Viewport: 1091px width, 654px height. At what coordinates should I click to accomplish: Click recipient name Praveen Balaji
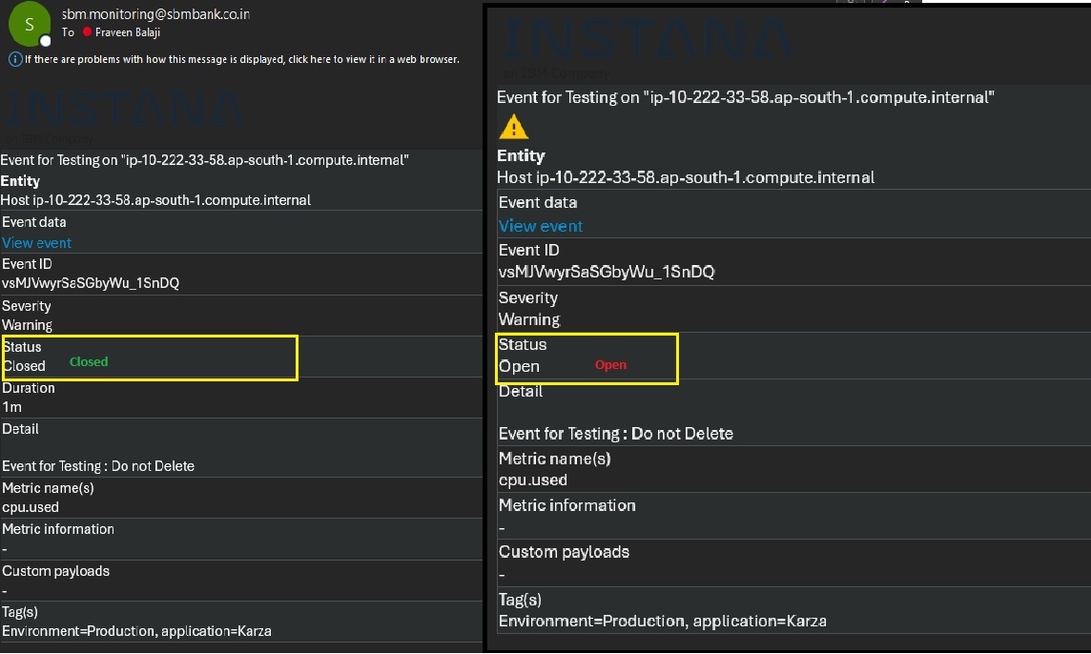[128, 32]
